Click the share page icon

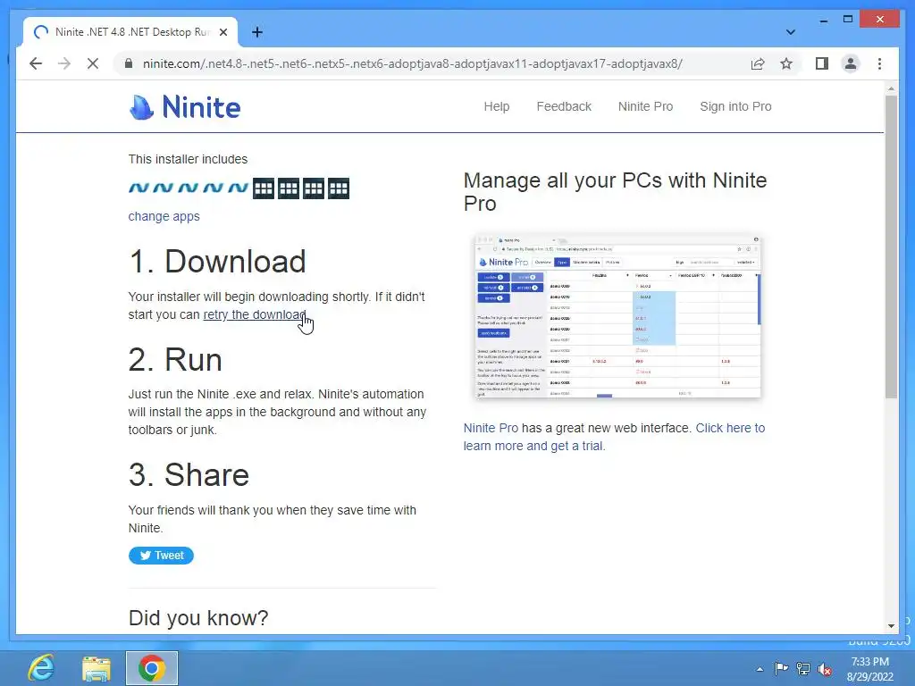[758, 63]
